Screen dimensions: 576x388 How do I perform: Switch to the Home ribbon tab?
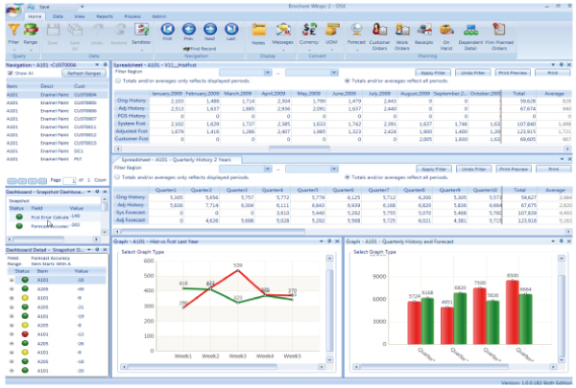35,16
